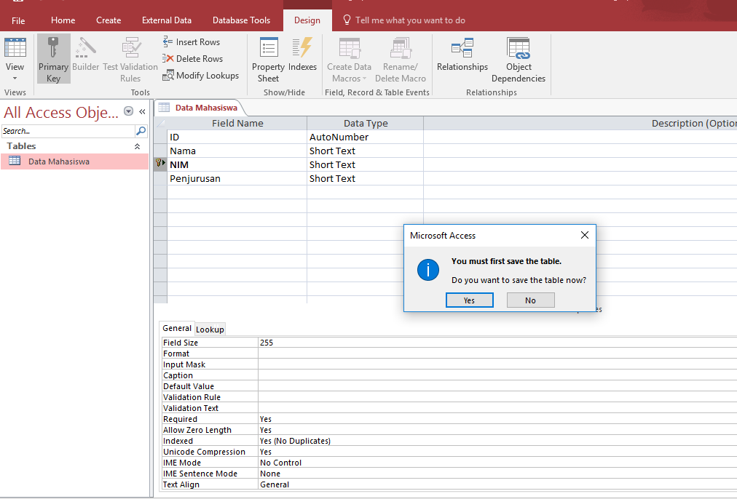Open the Relationships window
This screenshot has width=737, height=499.
click(x=462, y=55)
